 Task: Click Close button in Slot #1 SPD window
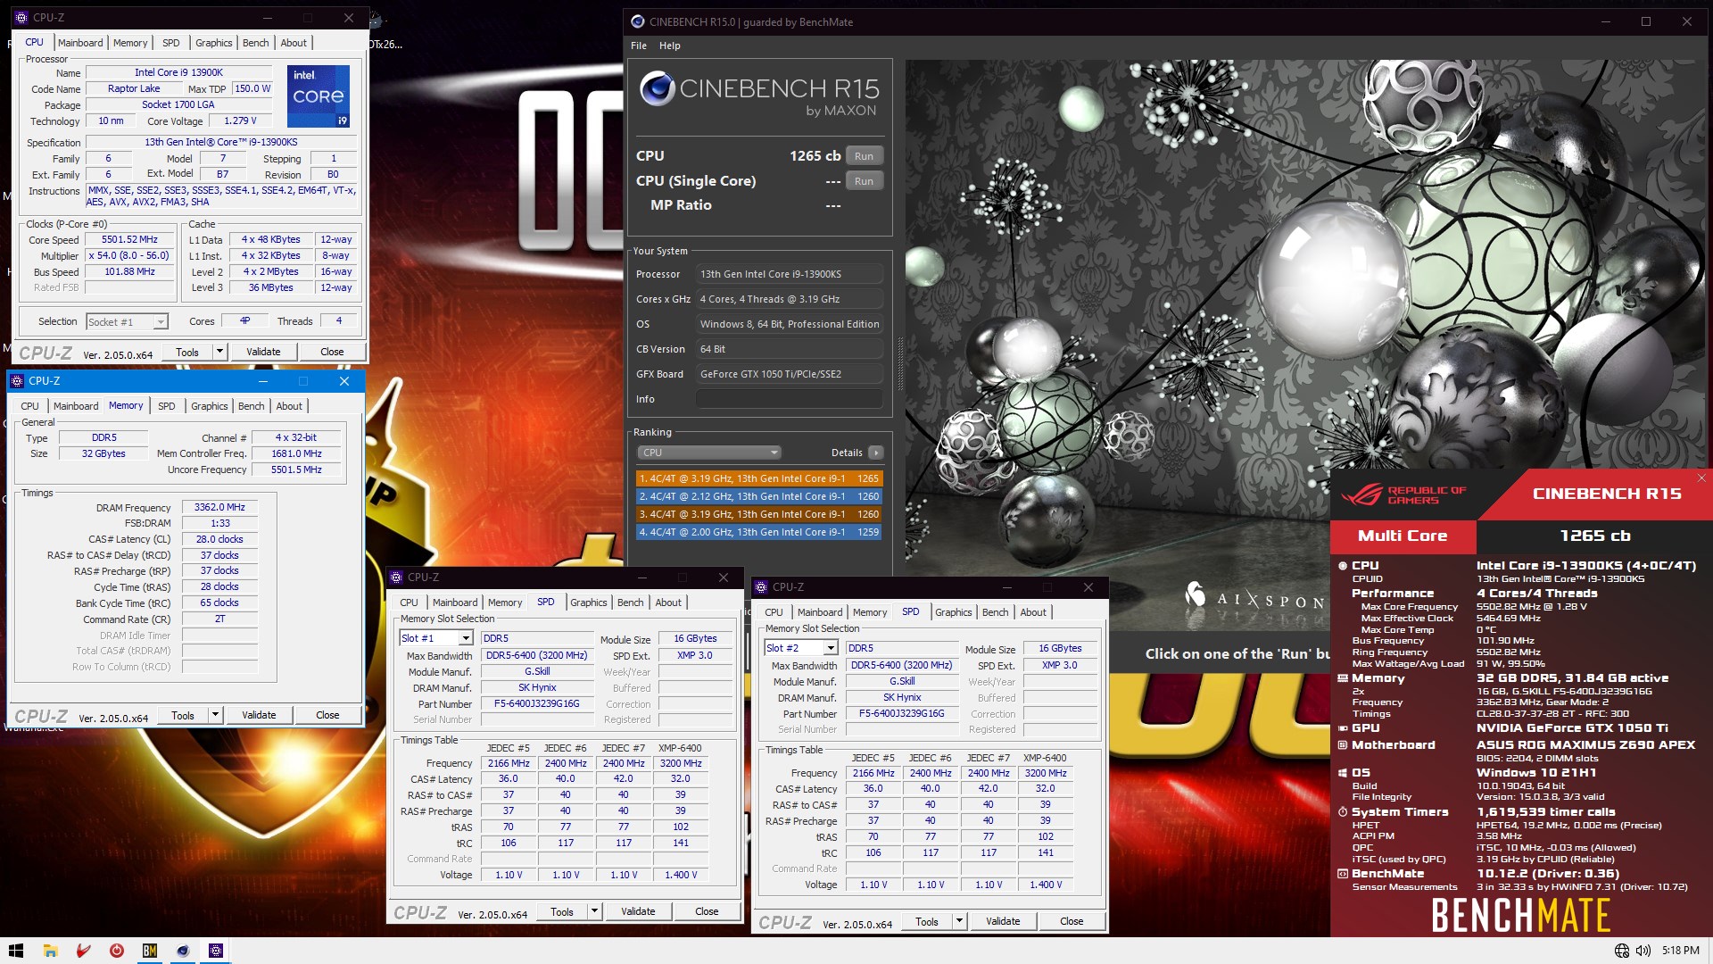tap(707, 911)
